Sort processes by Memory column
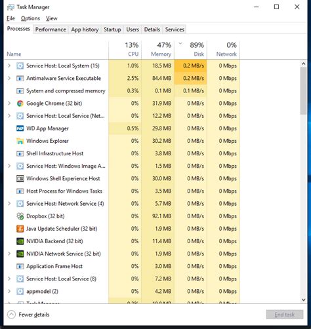 click(157, 50)
